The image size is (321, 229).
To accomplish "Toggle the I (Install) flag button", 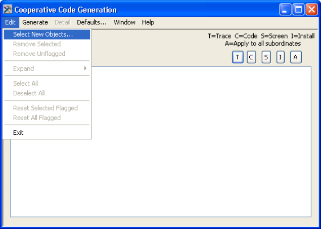I will click(x=281, y=57).
